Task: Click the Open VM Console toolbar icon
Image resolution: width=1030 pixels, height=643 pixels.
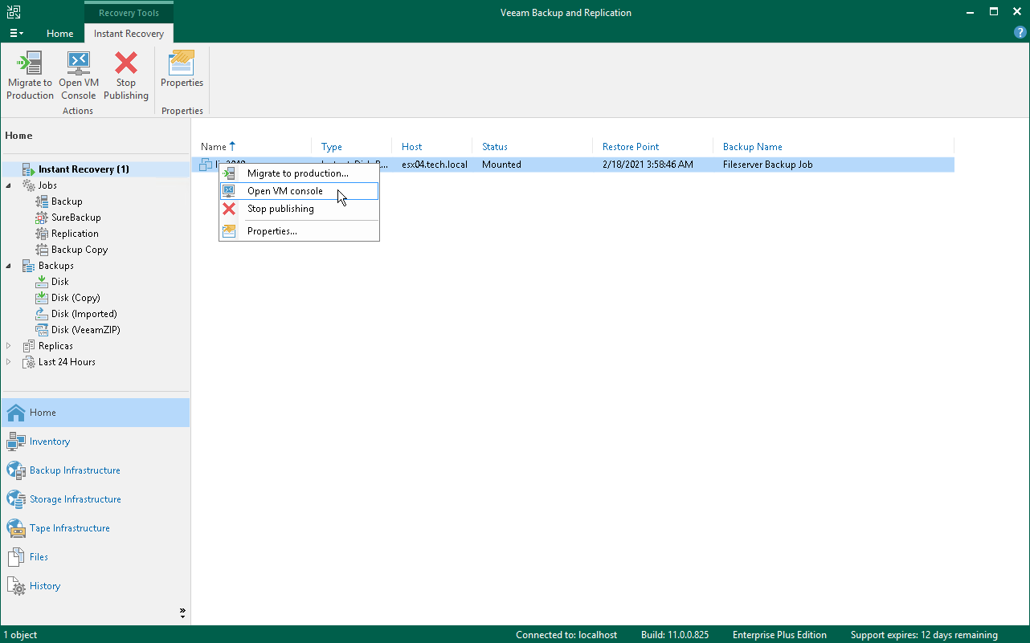Action: pyautogui.click(x=78, y=72)
